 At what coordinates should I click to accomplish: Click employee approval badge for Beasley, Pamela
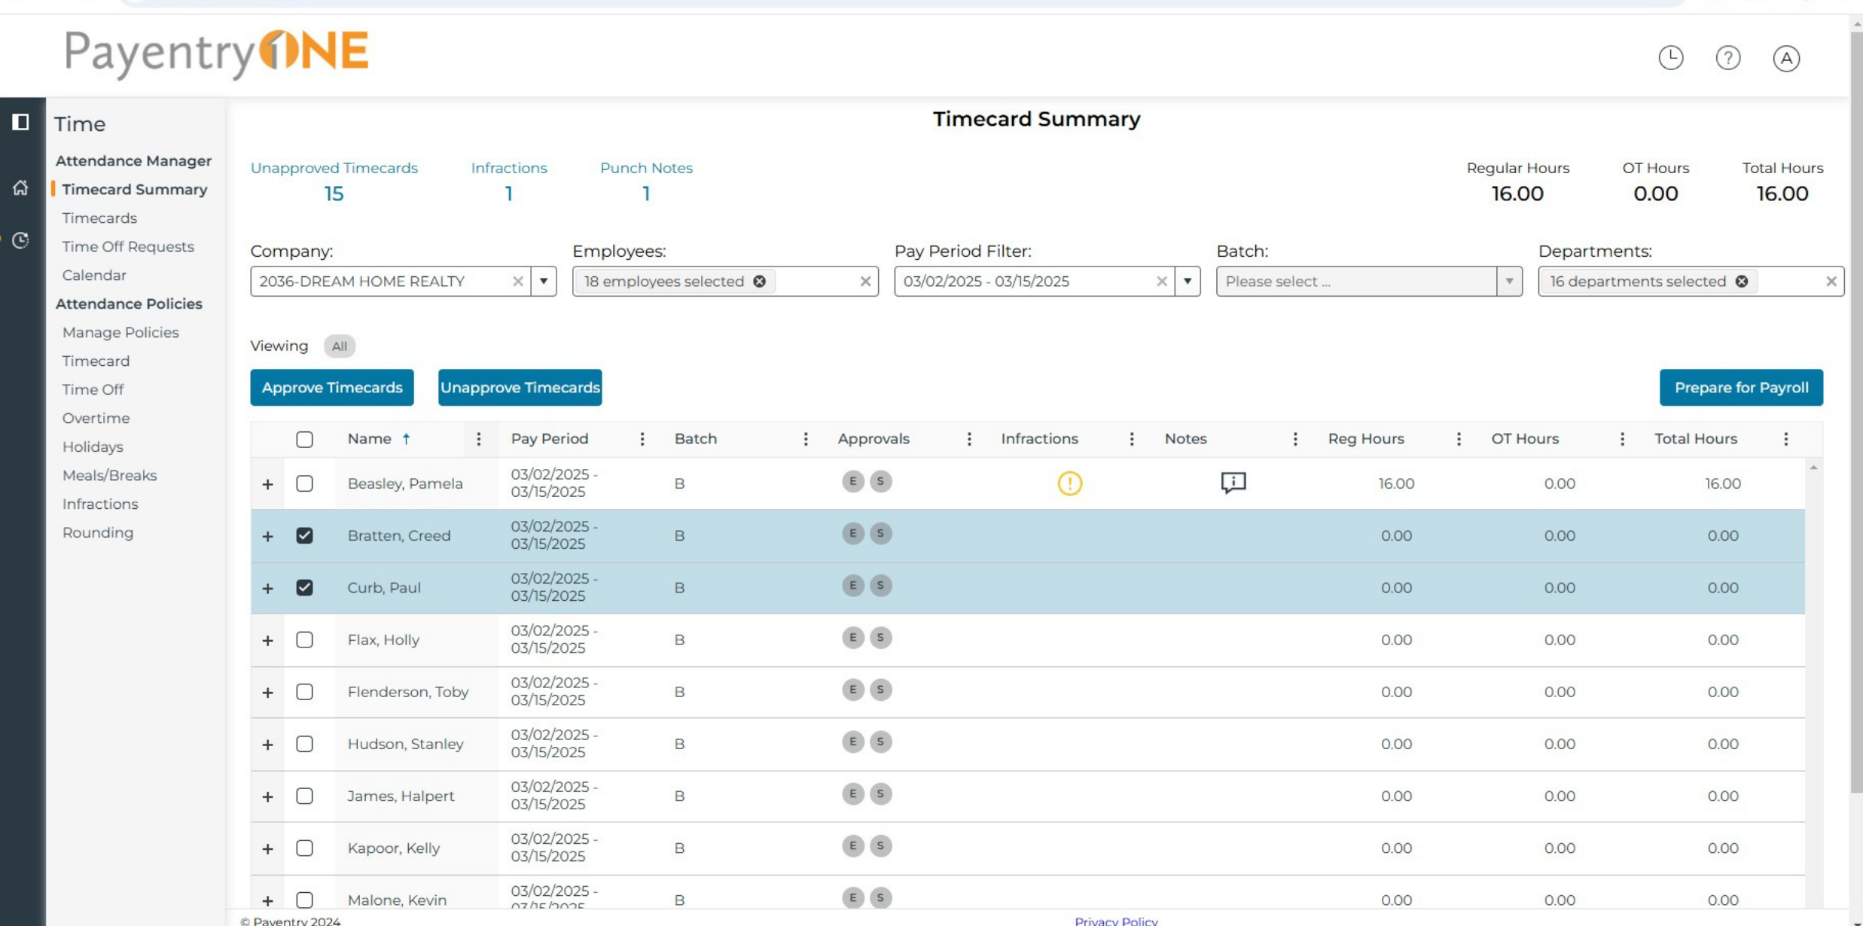click(852, 482)
